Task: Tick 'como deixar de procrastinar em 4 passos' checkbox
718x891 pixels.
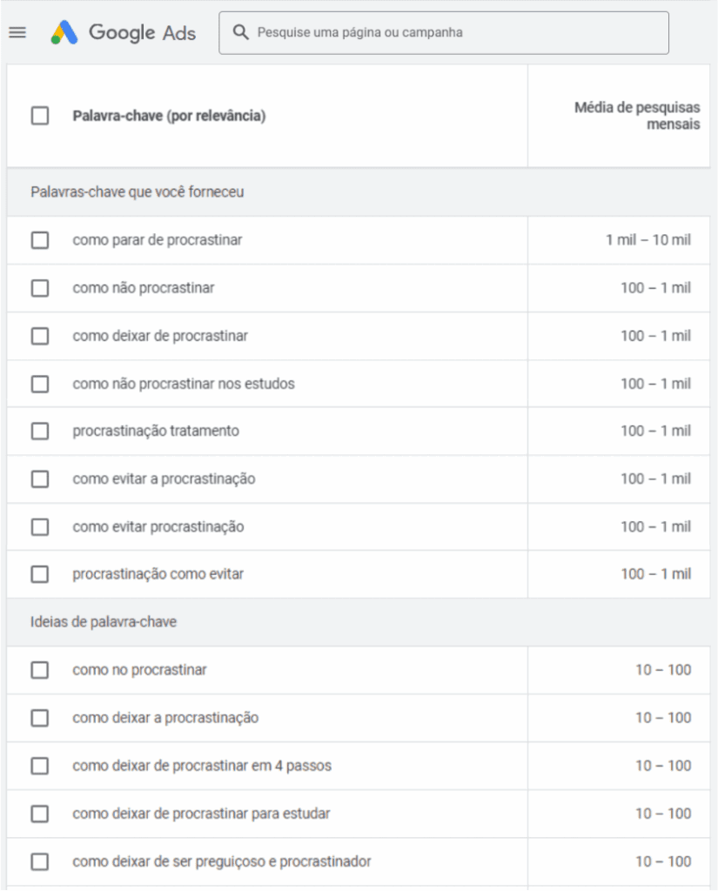Action: coord(40,766)
